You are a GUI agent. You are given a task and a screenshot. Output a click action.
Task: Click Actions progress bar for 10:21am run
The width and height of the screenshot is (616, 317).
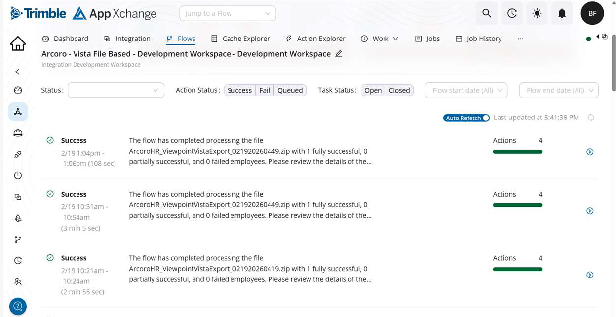click(518, 269)
